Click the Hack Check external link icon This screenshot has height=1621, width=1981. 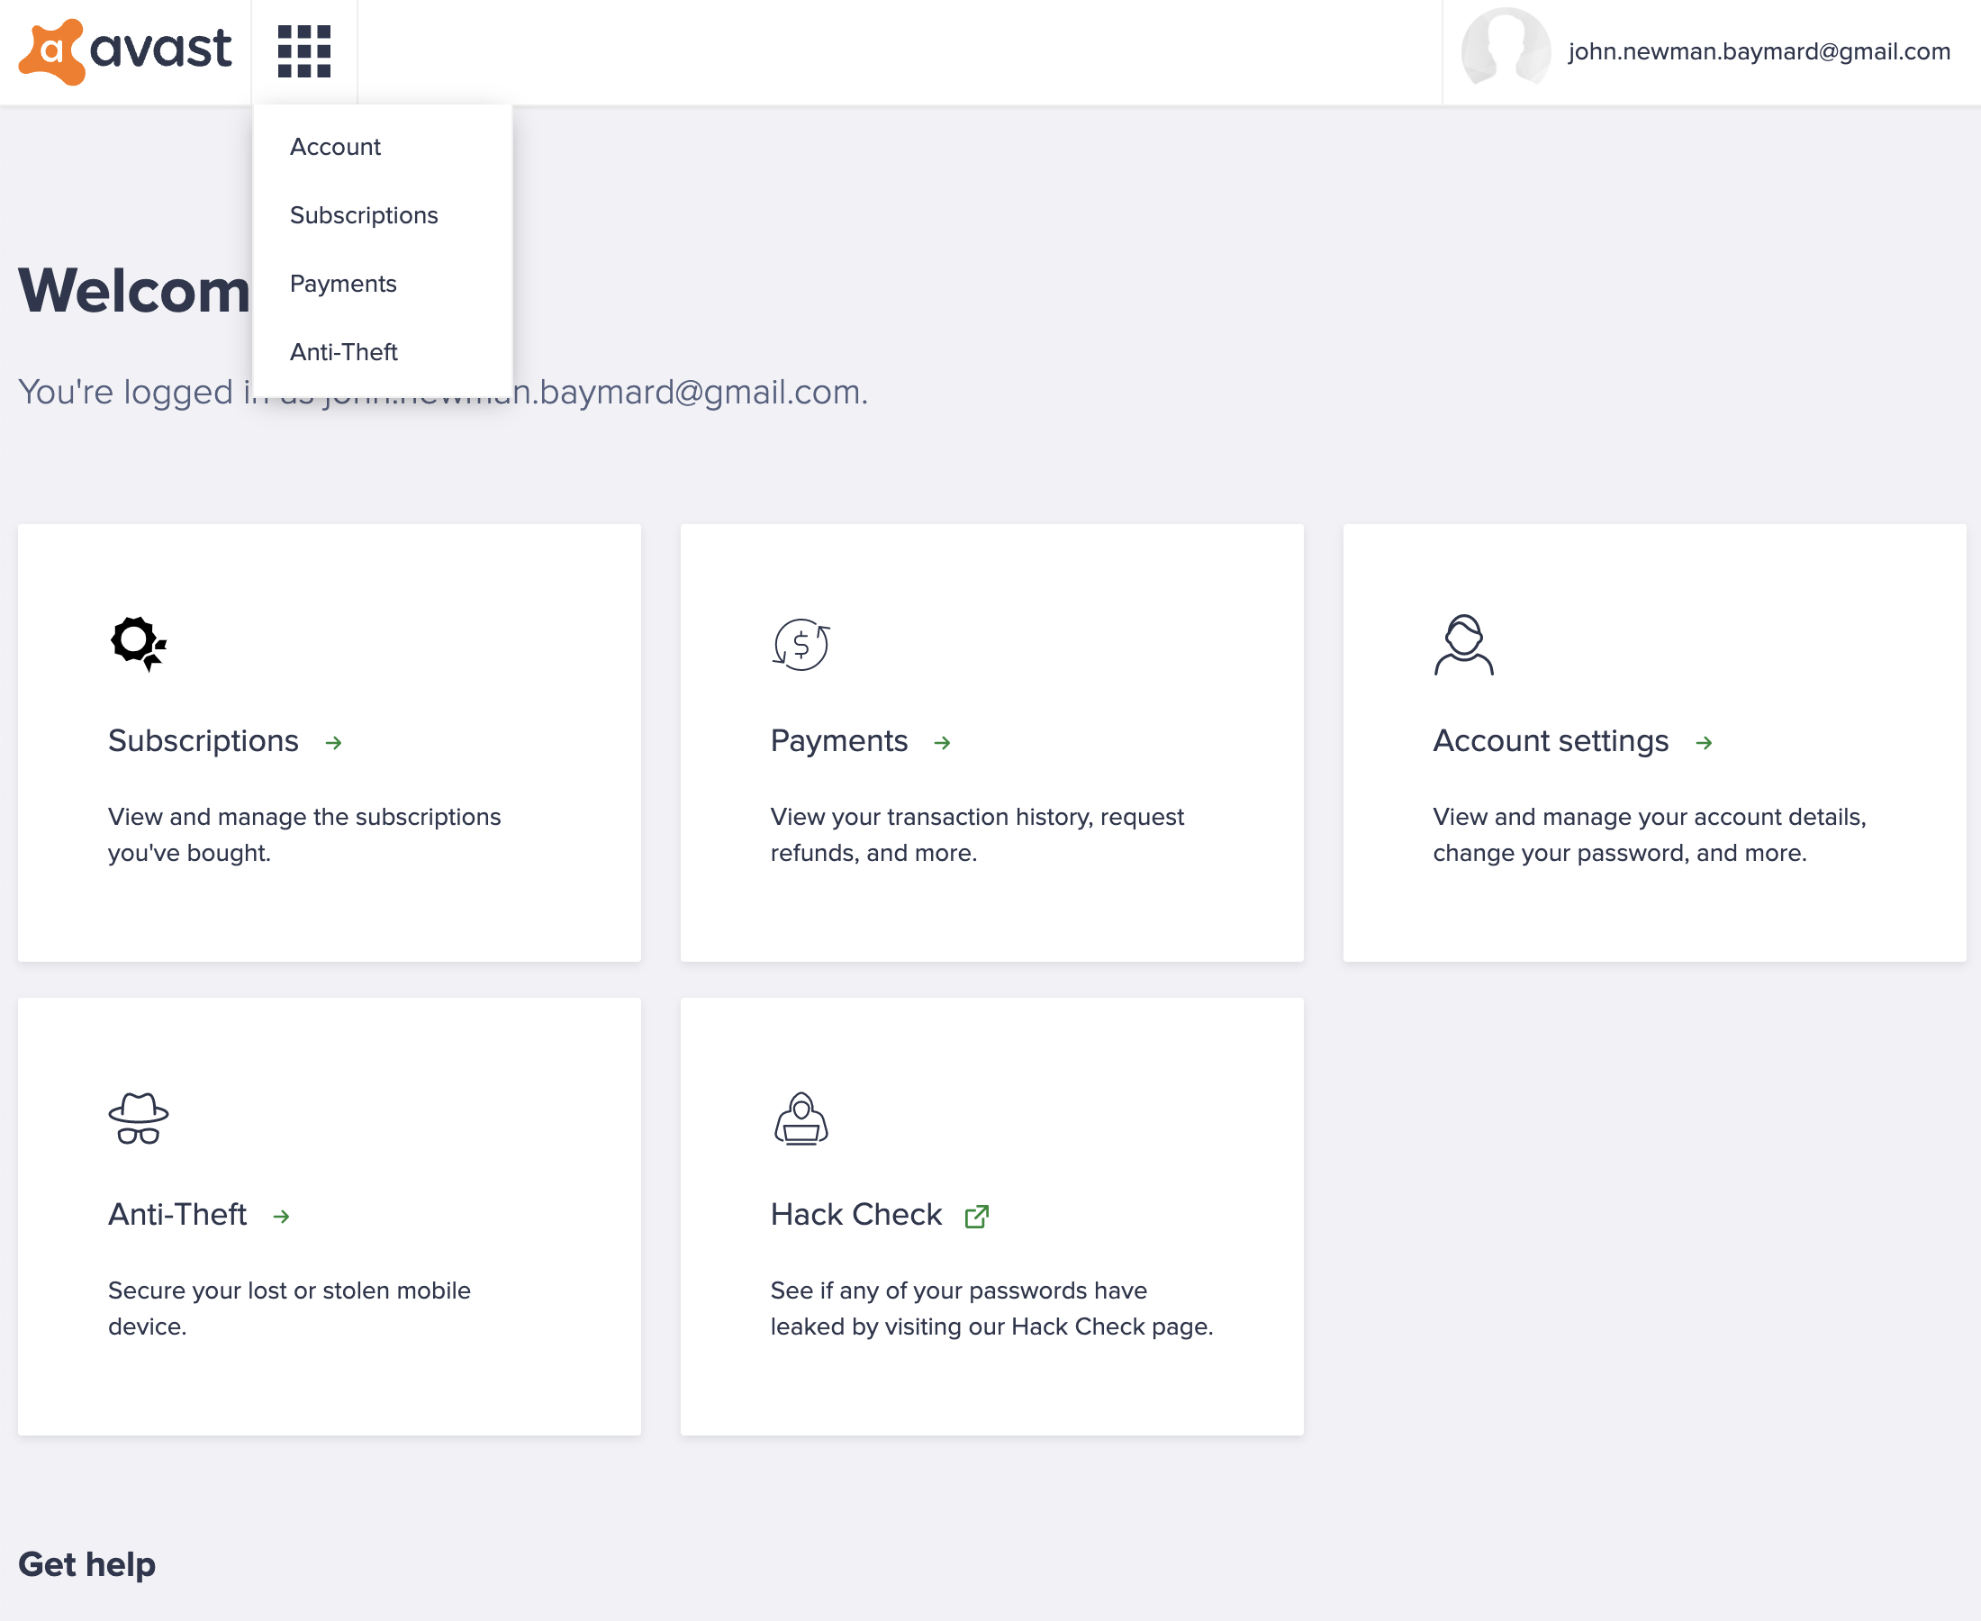coord(977,1215)
